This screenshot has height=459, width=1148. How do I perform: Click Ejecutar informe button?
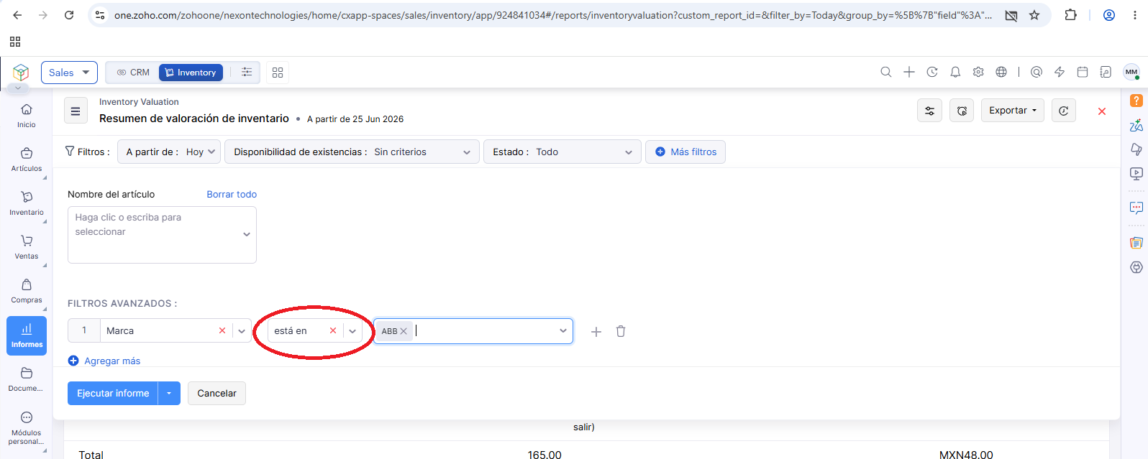tap(113, 393)
